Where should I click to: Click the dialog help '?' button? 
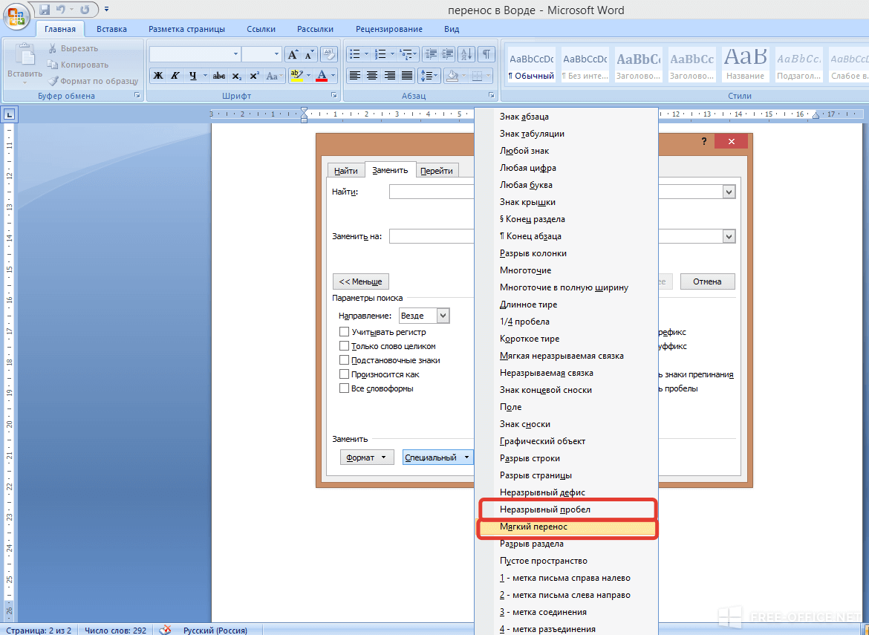pos(704,141)
